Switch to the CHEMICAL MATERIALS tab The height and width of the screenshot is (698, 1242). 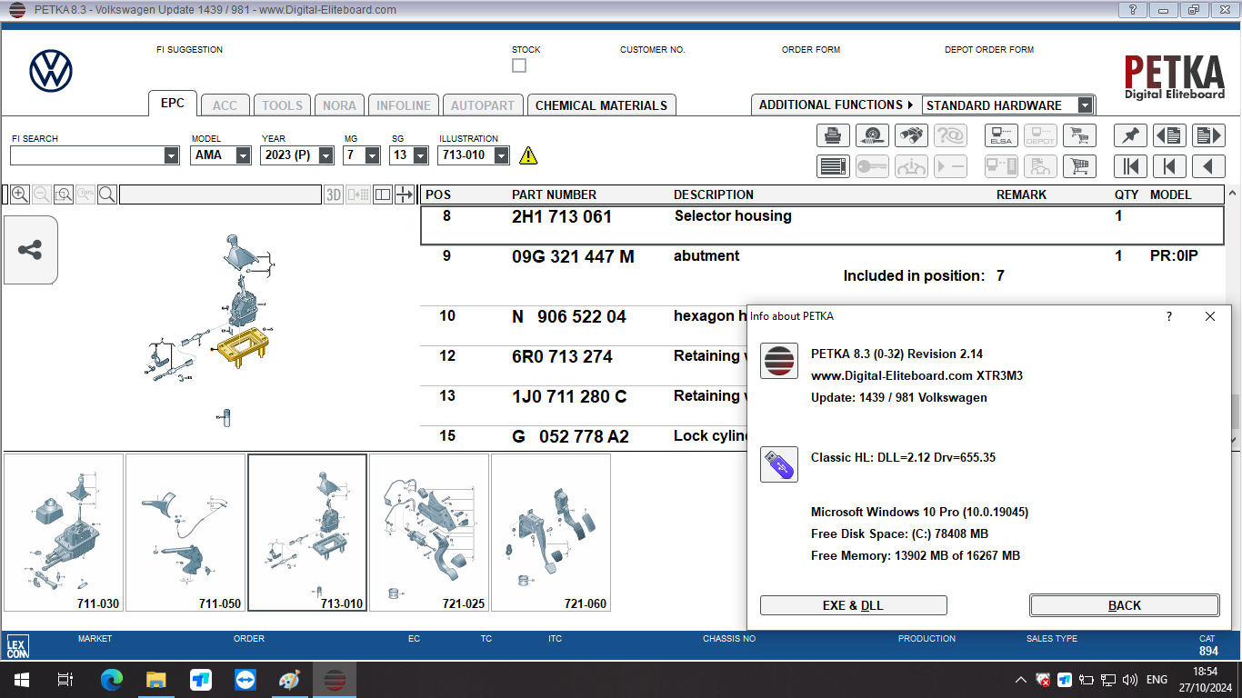[x=601, y=105]
